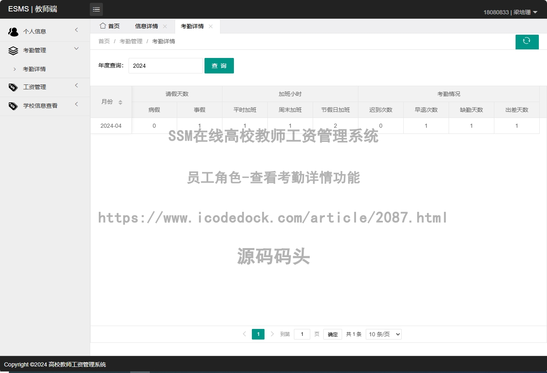Click the 加班小时 column group header

[x=290, y=94]
